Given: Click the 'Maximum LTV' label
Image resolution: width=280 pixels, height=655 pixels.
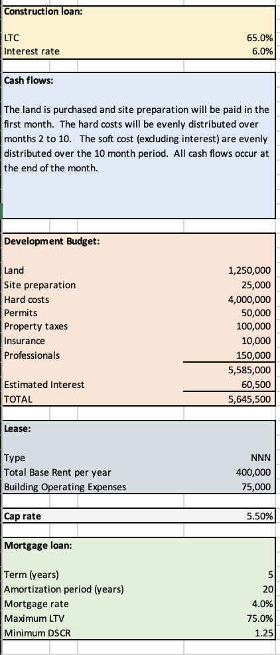Looking at the screenshot, I should 35,618.
